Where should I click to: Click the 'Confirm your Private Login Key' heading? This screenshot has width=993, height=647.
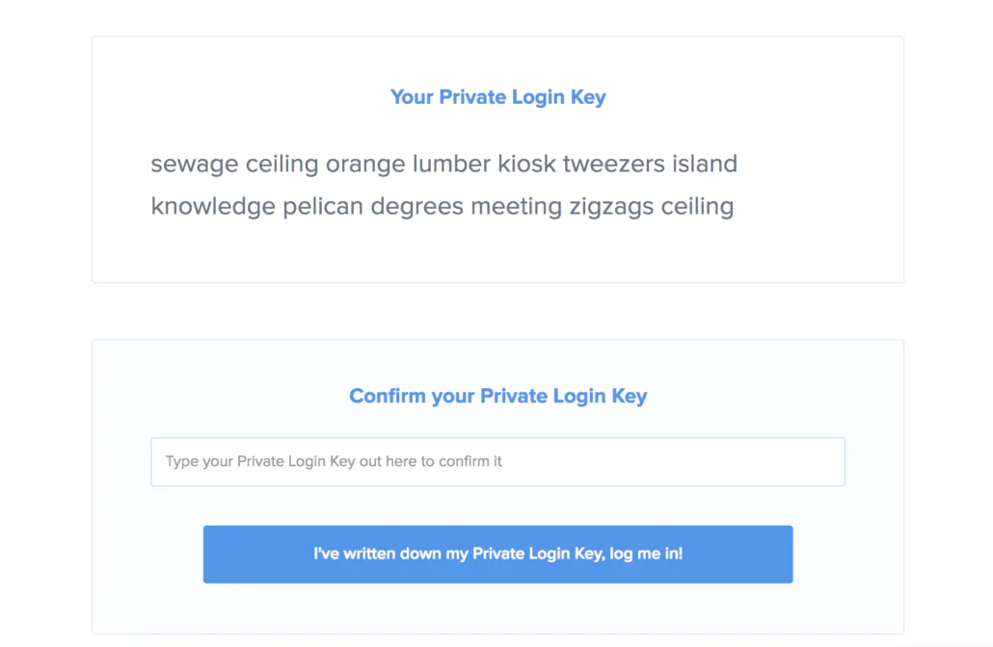(x=497, y=397)
